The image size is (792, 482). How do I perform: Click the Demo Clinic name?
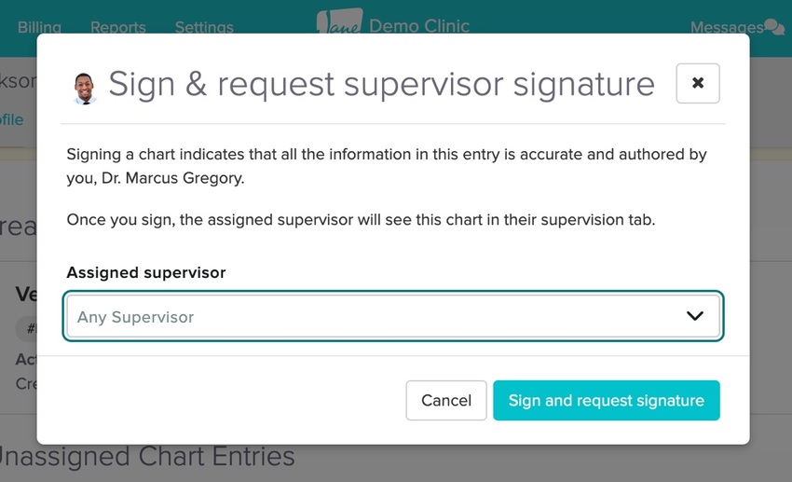point(419,25)
